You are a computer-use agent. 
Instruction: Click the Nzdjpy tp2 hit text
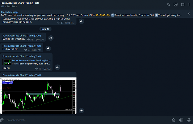10,49
